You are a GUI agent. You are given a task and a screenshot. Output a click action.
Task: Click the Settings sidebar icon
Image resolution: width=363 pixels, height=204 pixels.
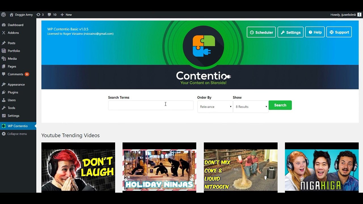4,116
